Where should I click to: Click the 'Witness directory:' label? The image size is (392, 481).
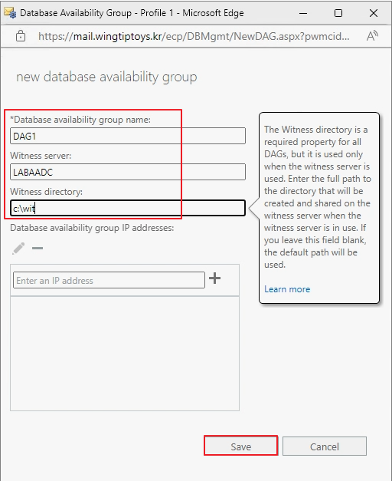tap(46, 192)
